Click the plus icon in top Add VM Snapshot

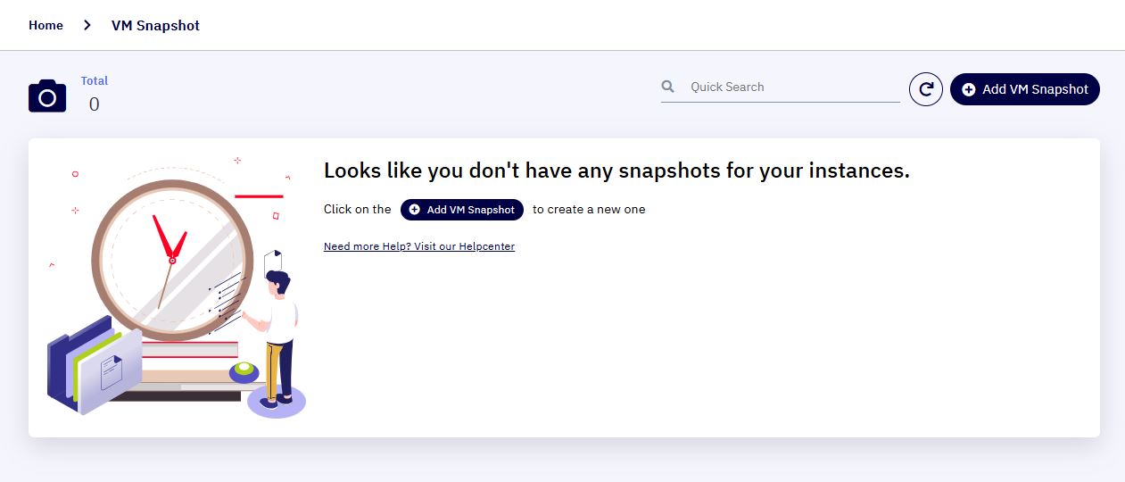(968, 89)
